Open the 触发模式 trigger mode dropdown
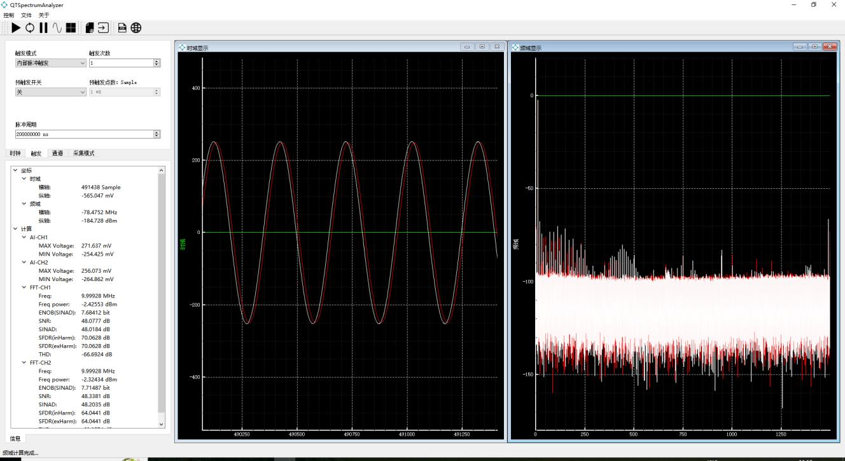The image size is (845, 461). click(50, 63)
